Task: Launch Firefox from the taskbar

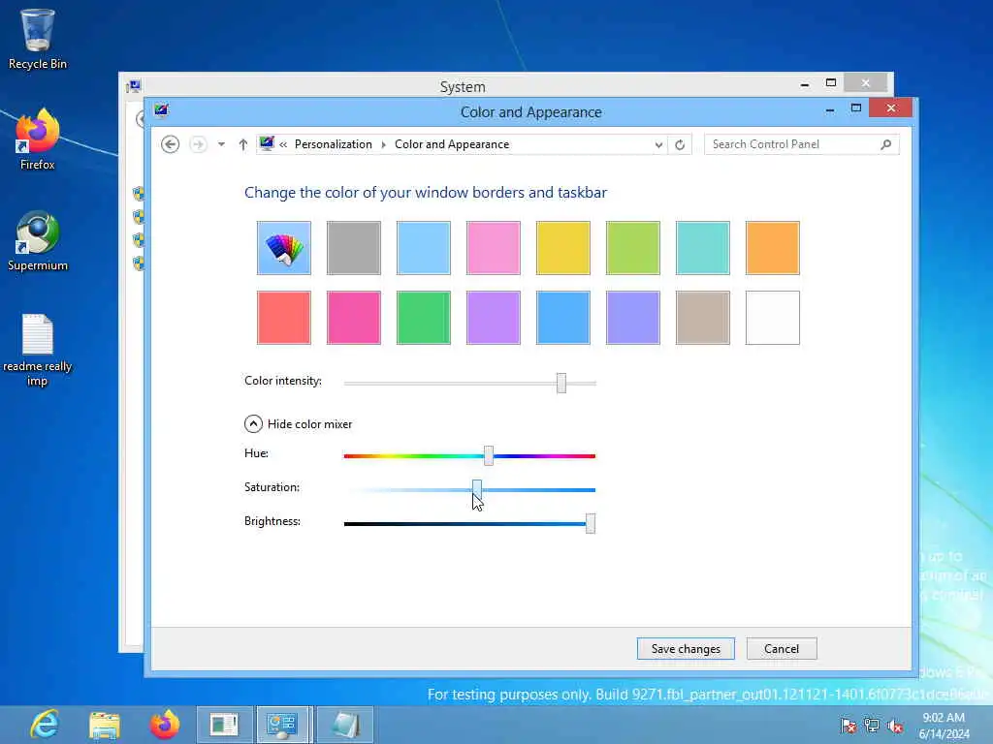Action: pyautogui.click(x=164, y=725)
